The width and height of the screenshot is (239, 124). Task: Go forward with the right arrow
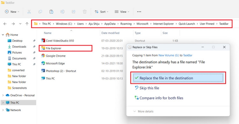13,24
